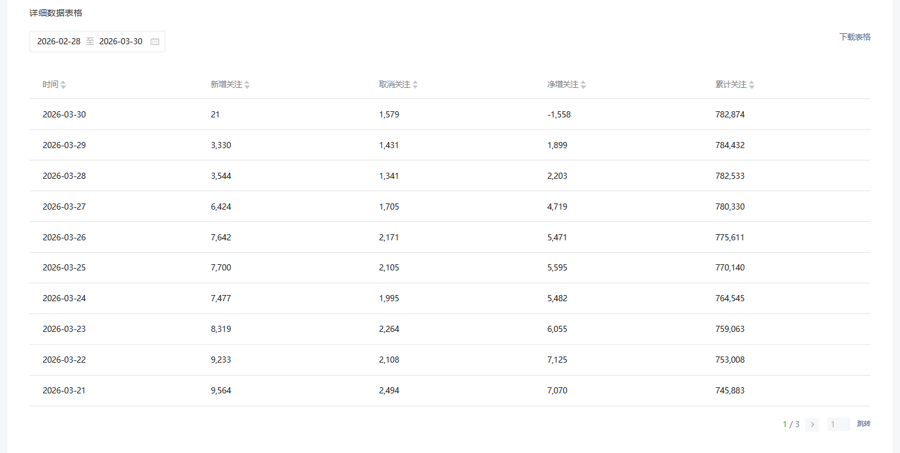
Task: Sort by 净增关注 column arrows
Action: [x=583, y=85]
